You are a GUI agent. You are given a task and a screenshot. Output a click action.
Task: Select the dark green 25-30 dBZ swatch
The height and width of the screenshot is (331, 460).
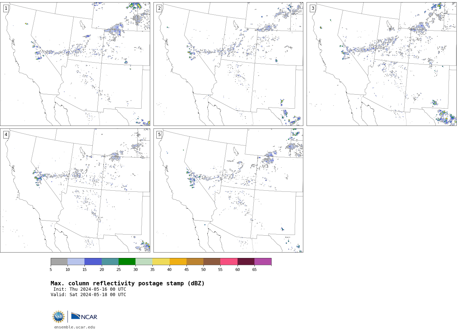(127, 262)
